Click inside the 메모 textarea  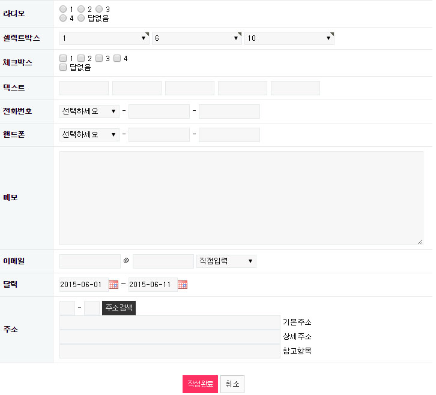point(241,198)
